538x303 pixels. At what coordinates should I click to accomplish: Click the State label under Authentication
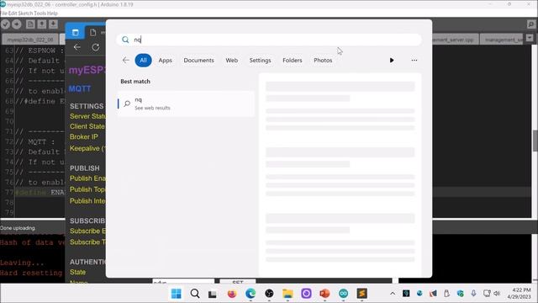coord(77,272)
